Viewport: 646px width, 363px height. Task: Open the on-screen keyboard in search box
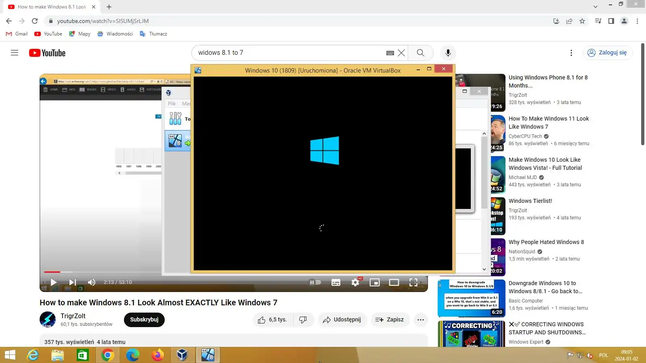tap(390, 53)
